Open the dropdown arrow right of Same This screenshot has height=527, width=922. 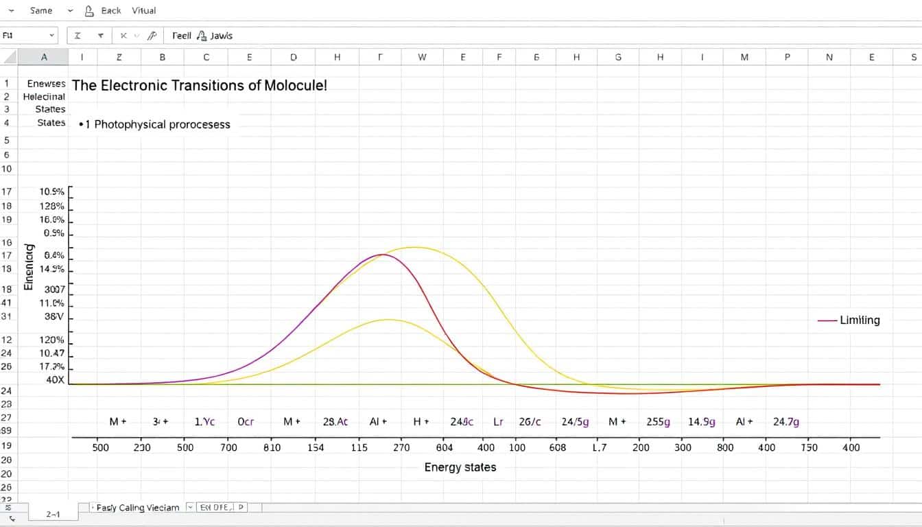point(71,11)
